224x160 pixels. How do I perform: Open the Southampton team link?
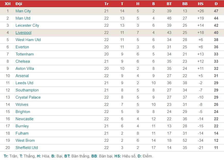point(27,90)
